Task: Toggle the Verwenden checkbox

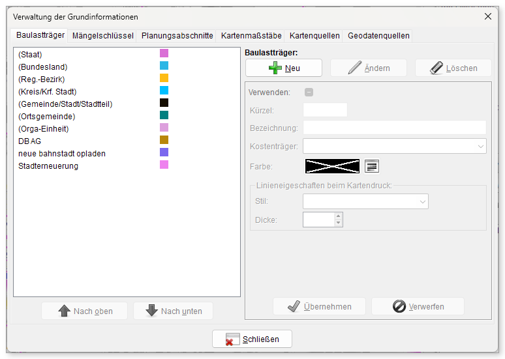Action: pyautogui.click(x=309, y=93)
